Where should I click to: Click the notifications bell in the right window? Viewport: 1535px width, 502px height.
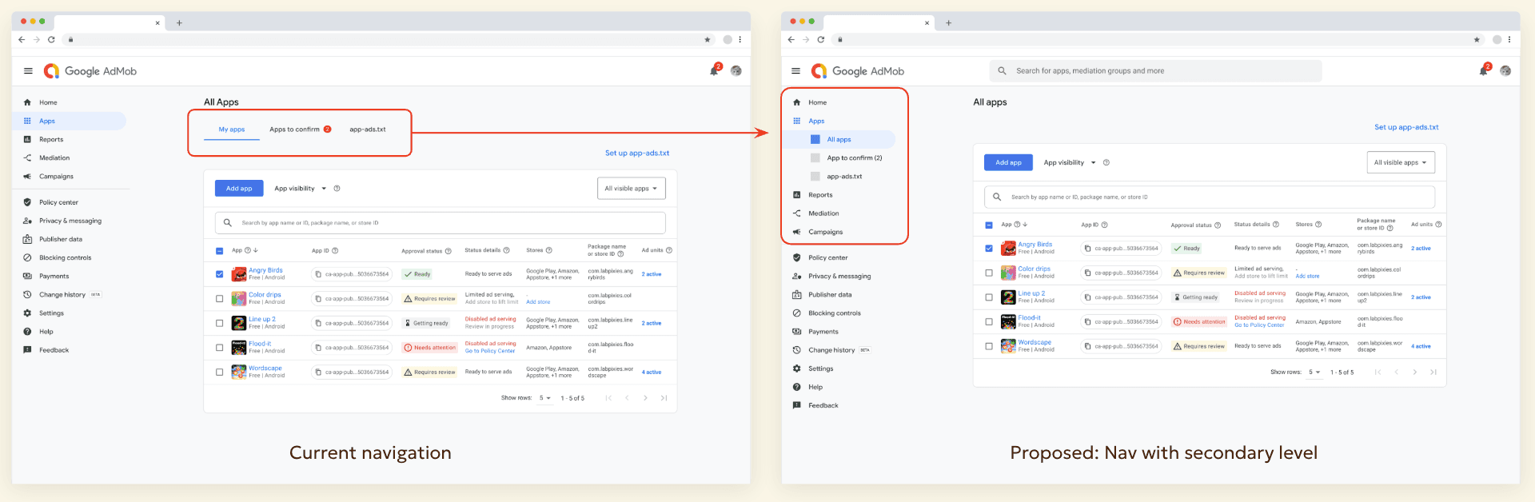click(x=1483, y=71)
